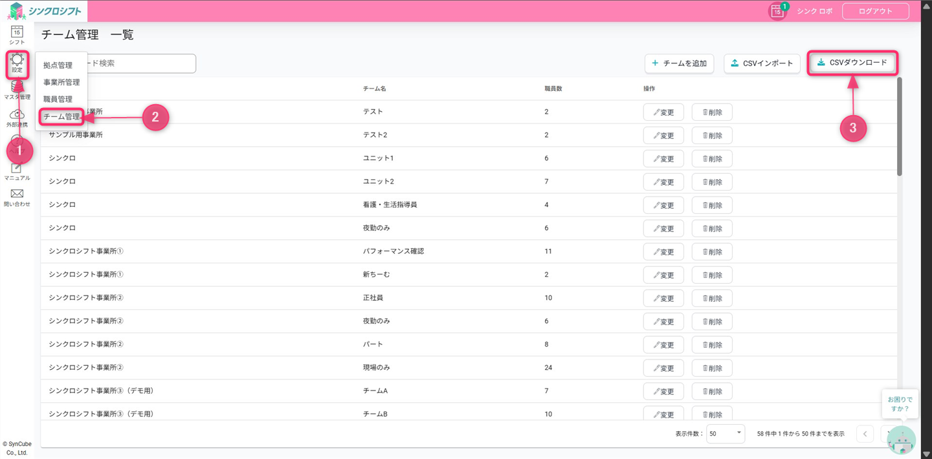Click 変更 for 看護・生活指導員 team

tap(663, 205)
